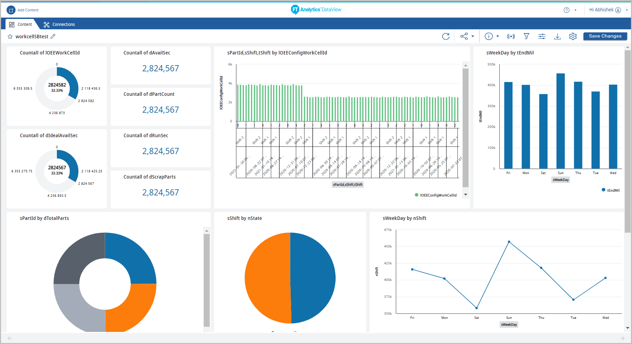Toggle favorite star for workcellSBtest

tap(10, 36)
